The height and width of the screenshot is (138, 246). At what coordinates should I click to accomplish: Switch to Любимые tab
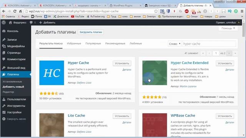pos(136,43)
